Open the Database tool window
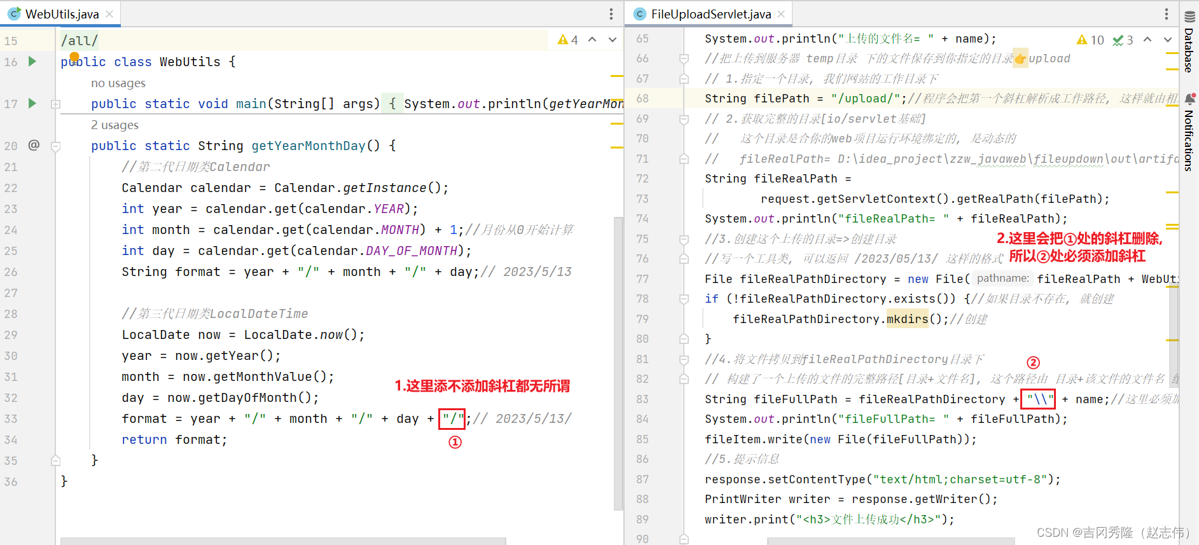Viewport: 1199px width, 545px height. pos(1189,42)
